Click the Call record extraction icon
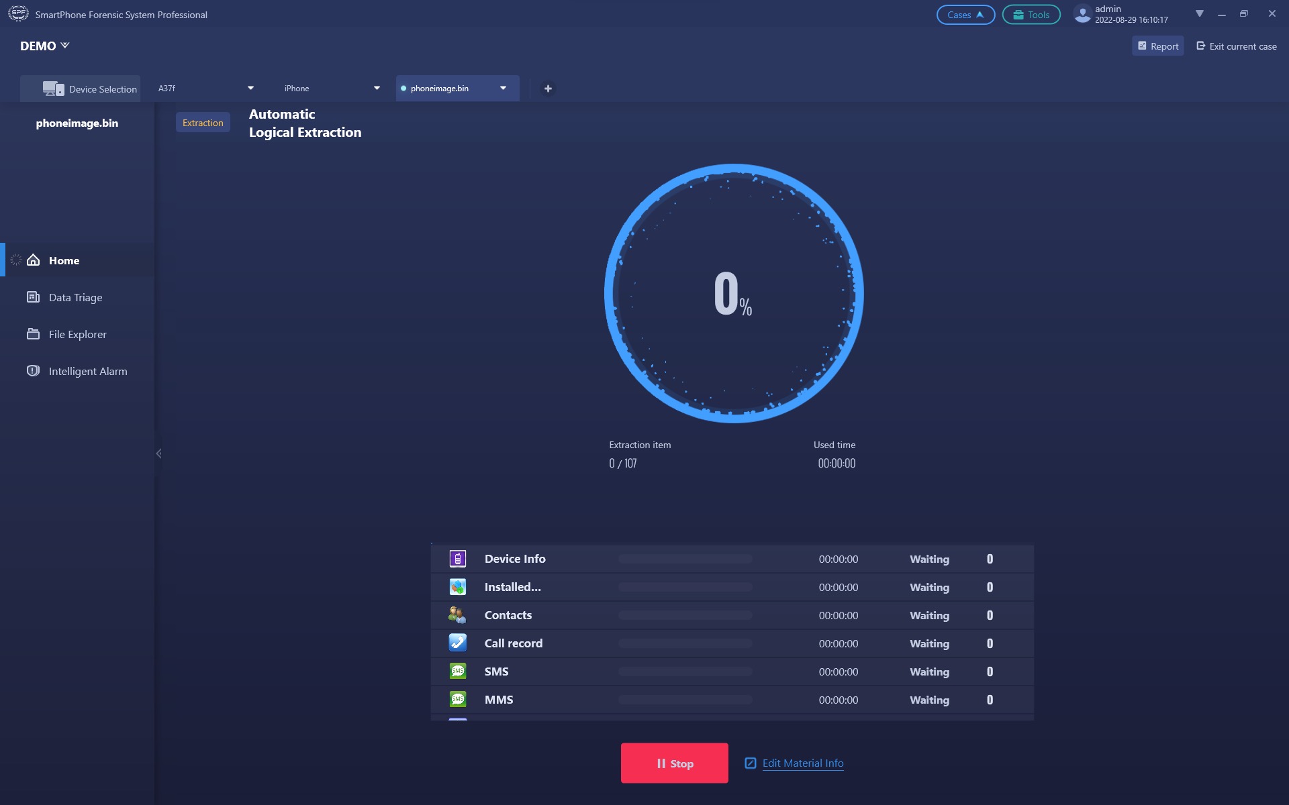Screen dimensions: 1289x805 (457, 643)
